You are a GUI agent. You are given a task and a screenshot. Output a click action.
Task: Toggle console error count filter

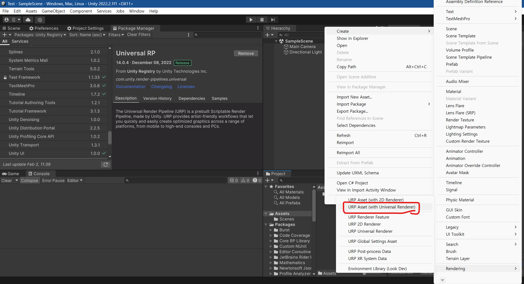click(257, 180)
